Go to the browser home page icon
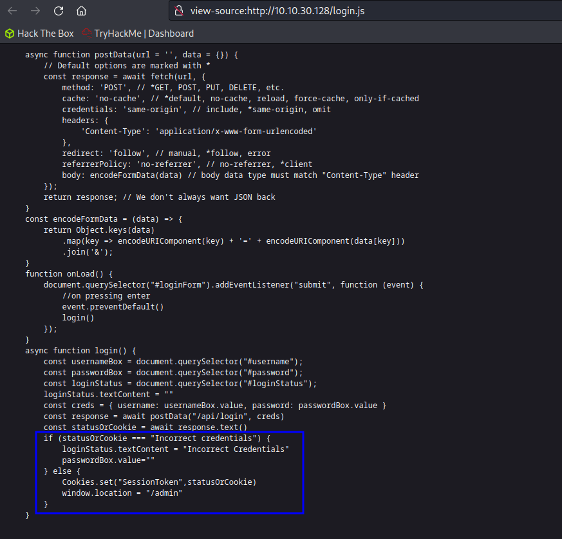 point(81,11)
